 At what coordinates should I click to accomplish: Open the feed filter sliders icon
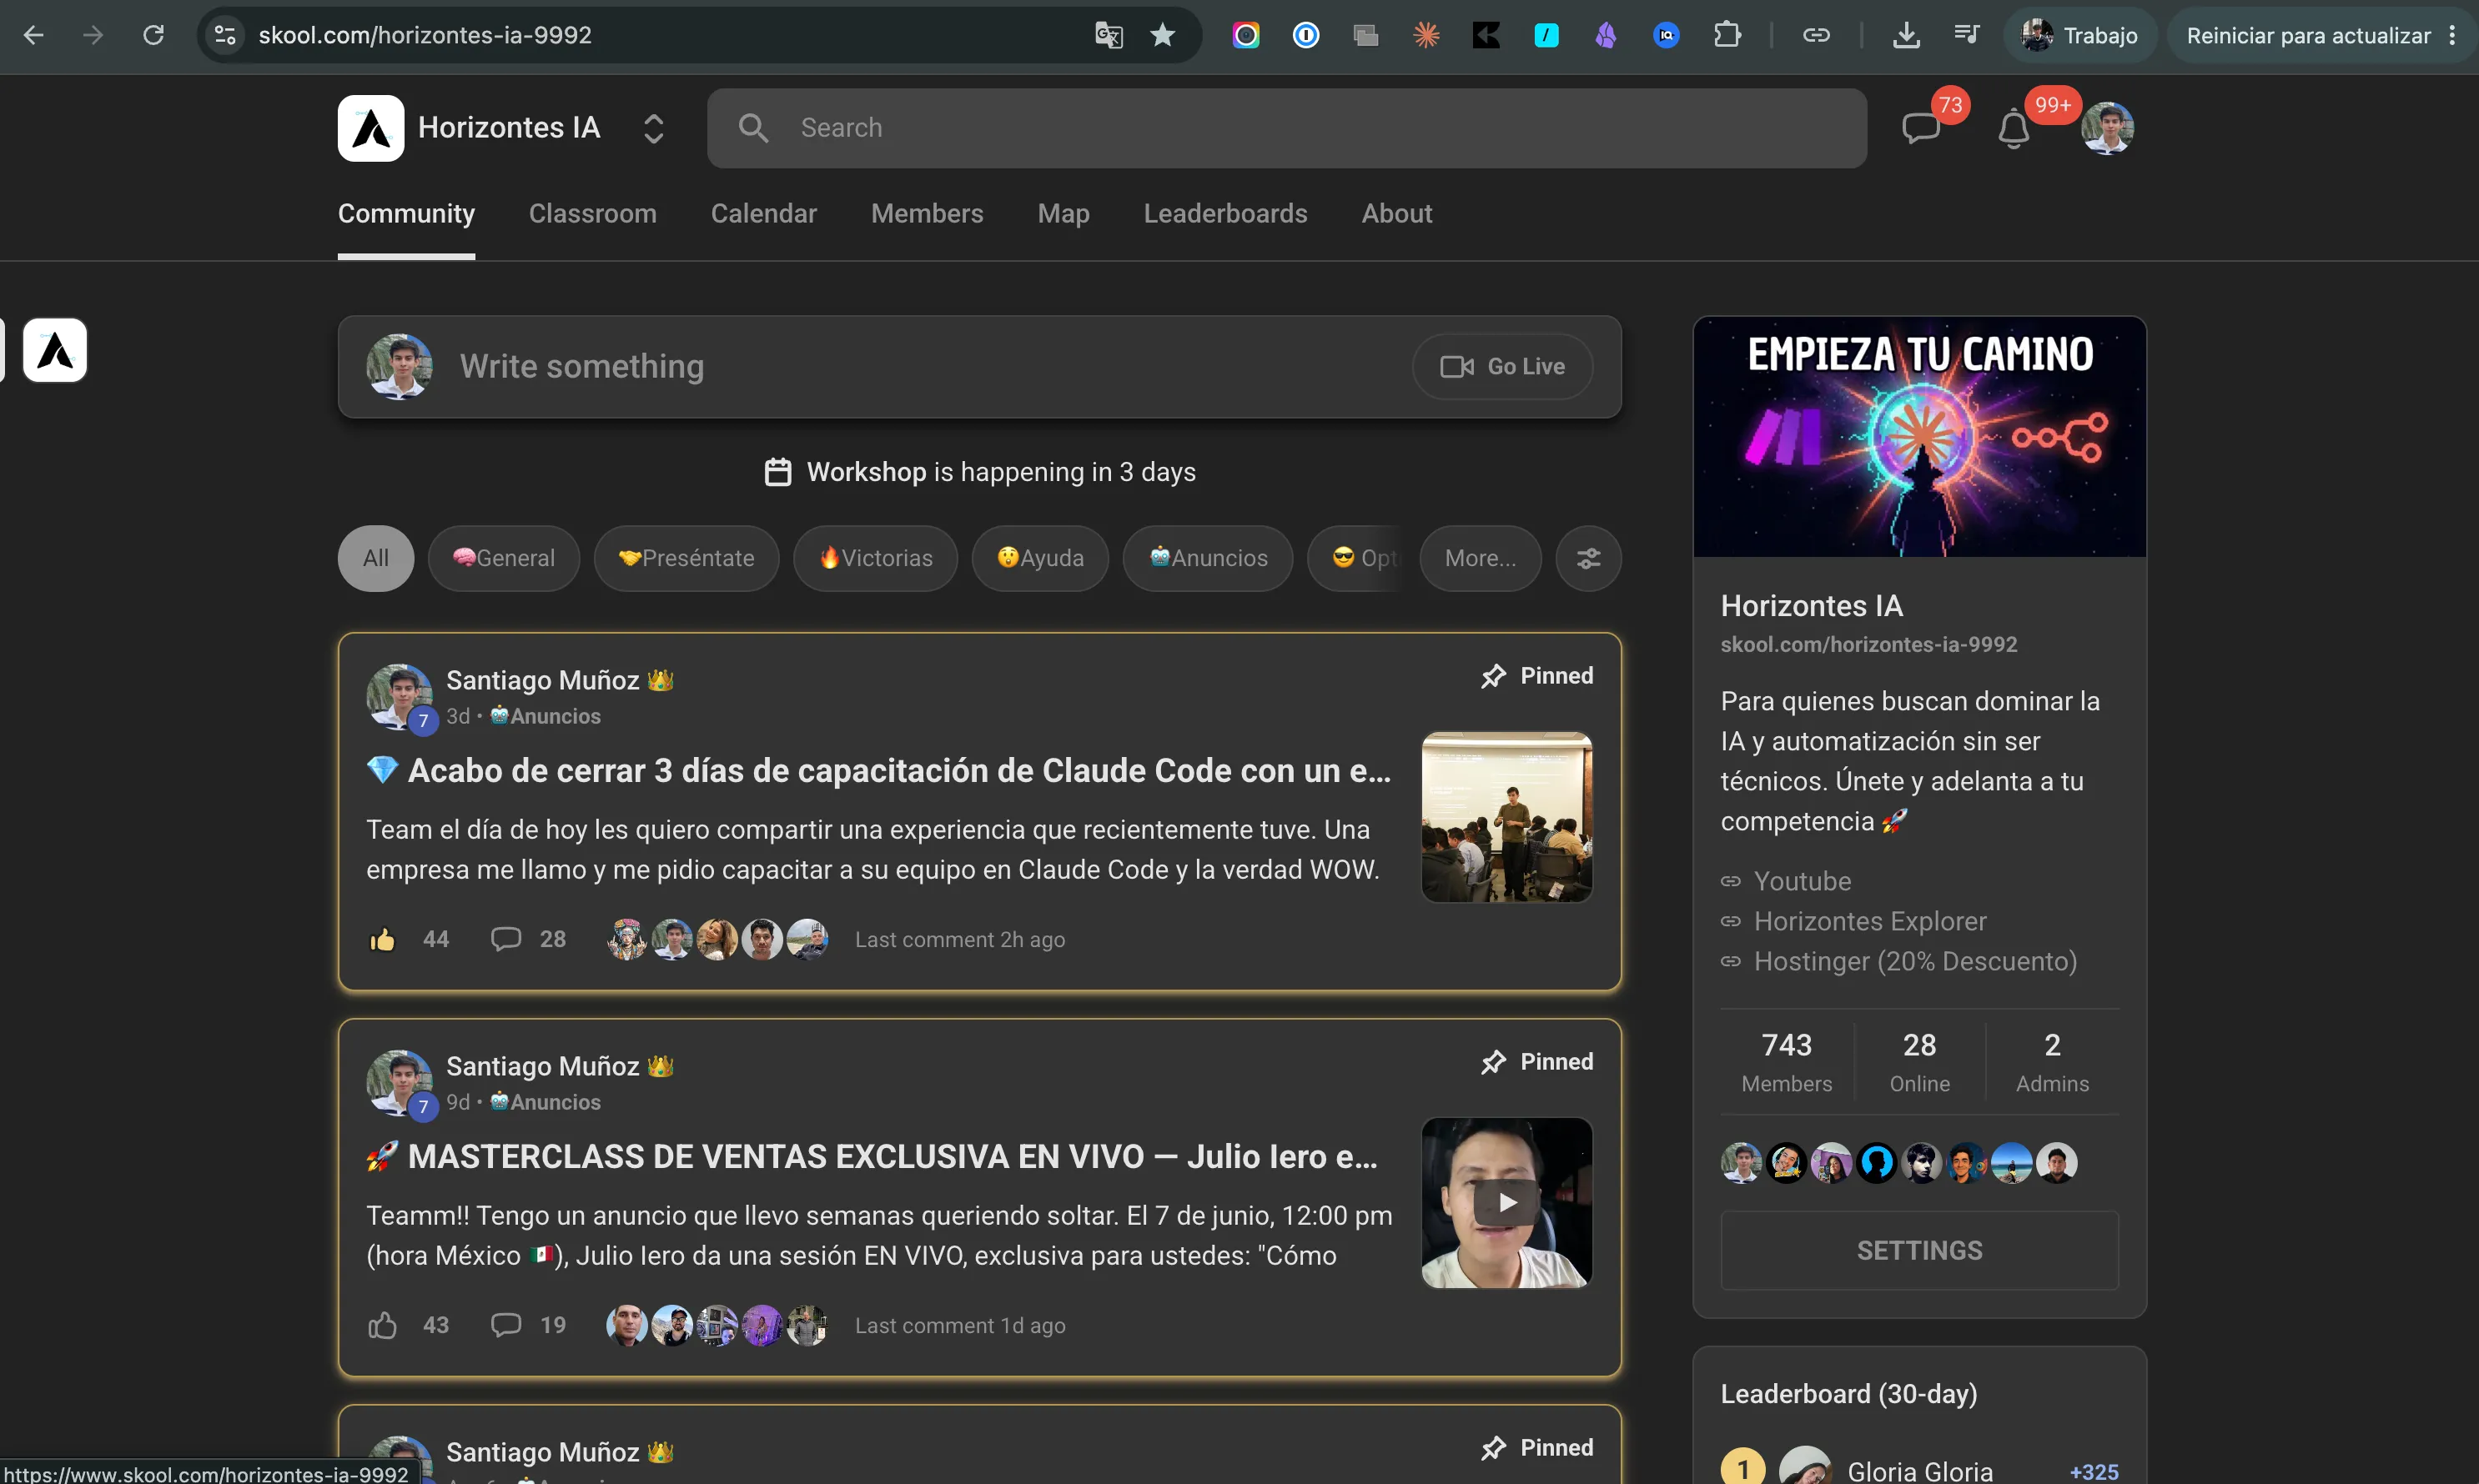tap(1589, 558)
